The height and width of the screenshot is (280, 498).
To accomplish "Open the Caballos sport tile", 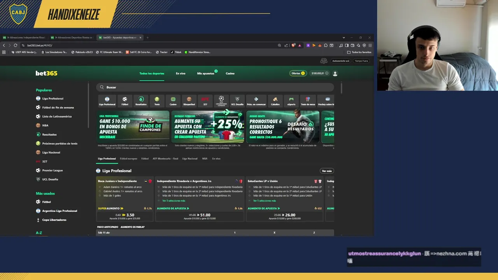I will [275, 101].
